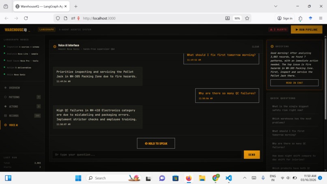Show hidden system tray icons

click(x=245, y=178)
